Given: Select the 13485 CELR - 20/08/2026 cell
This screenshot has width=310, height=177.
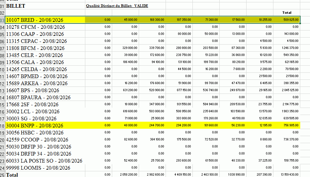Looking at the screenshot, I should pyautogui.click(x=45, y=55).
